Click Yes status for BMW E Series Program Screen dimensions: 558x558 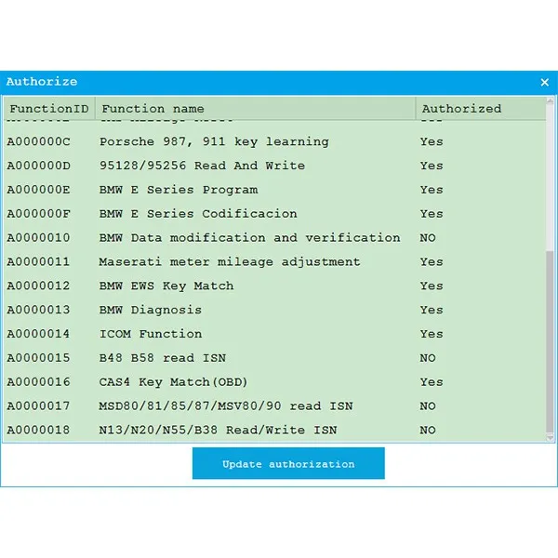click(x=432, y=190)
